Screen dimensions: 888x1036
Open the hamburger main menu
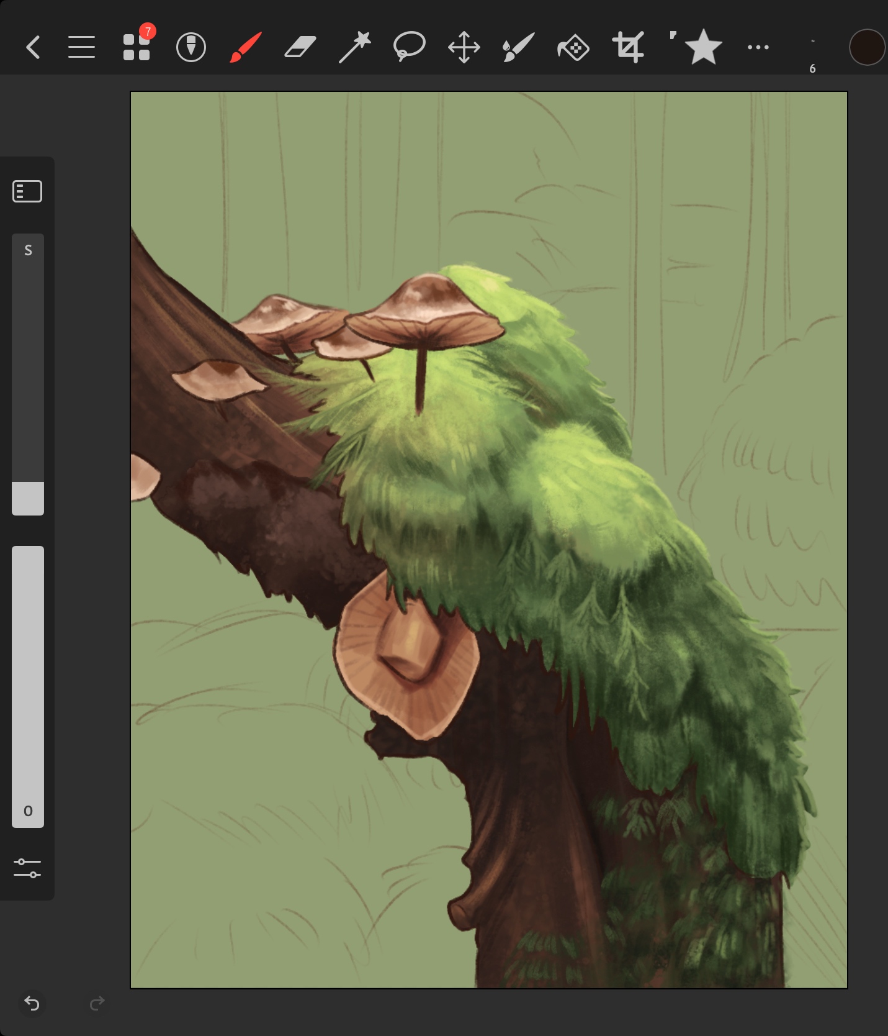click(x=81, y=47)
